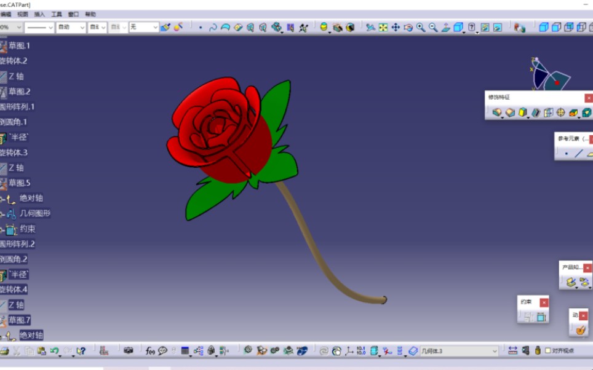
Task: Select 圆形阵列.2 in the tree
Action: coord(17,244)
